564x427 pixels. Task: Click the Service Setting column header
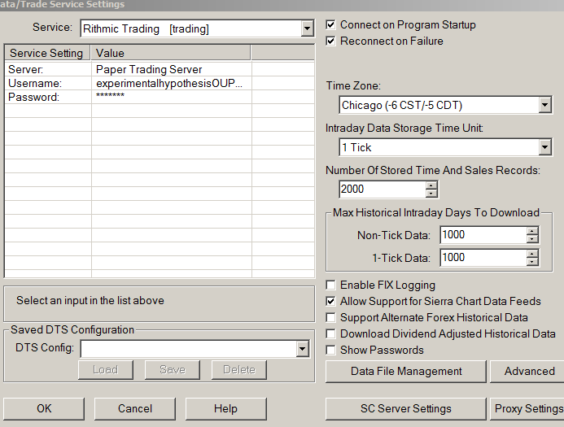[x=46, y=53]
